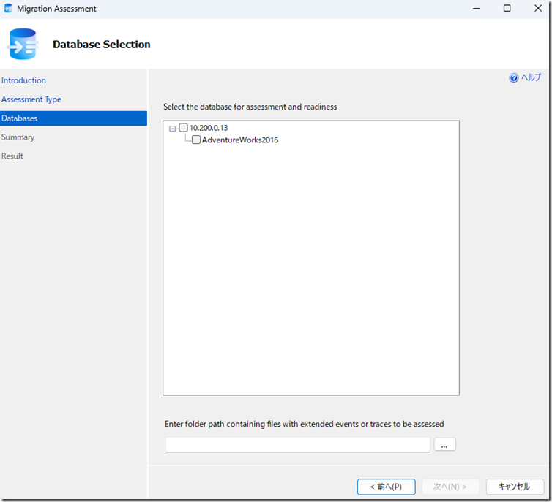This screenshot has width=552, height=502.
Task: Click the blue database wizard header icon
Action: pos(23,45)
